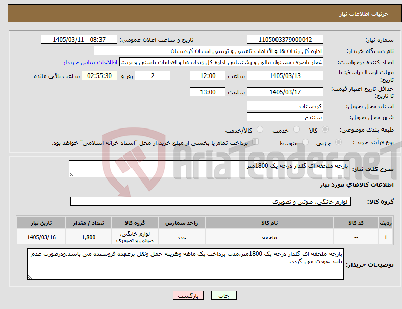Click the page title جزئیات اطلاعات نیاز
Viewport: 402px width, 309px height.
[x=364, y=14]
